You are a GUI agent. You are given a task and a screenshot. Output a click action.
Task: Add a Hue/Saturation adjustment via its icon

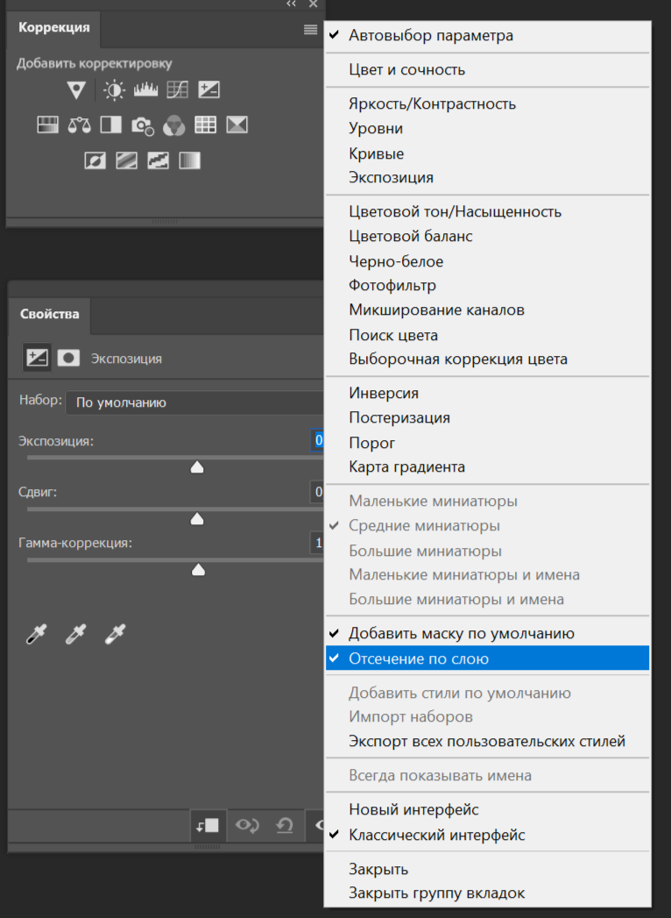click(x=47, y=125)
